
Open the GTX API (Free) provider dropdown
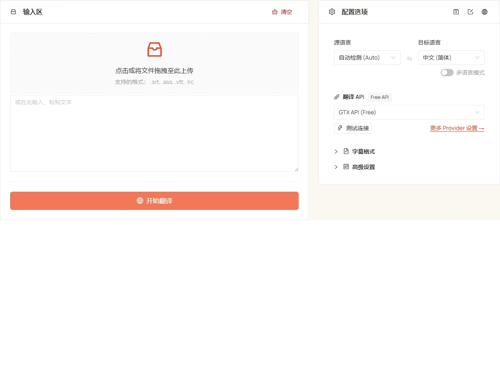tap(409, 112)
